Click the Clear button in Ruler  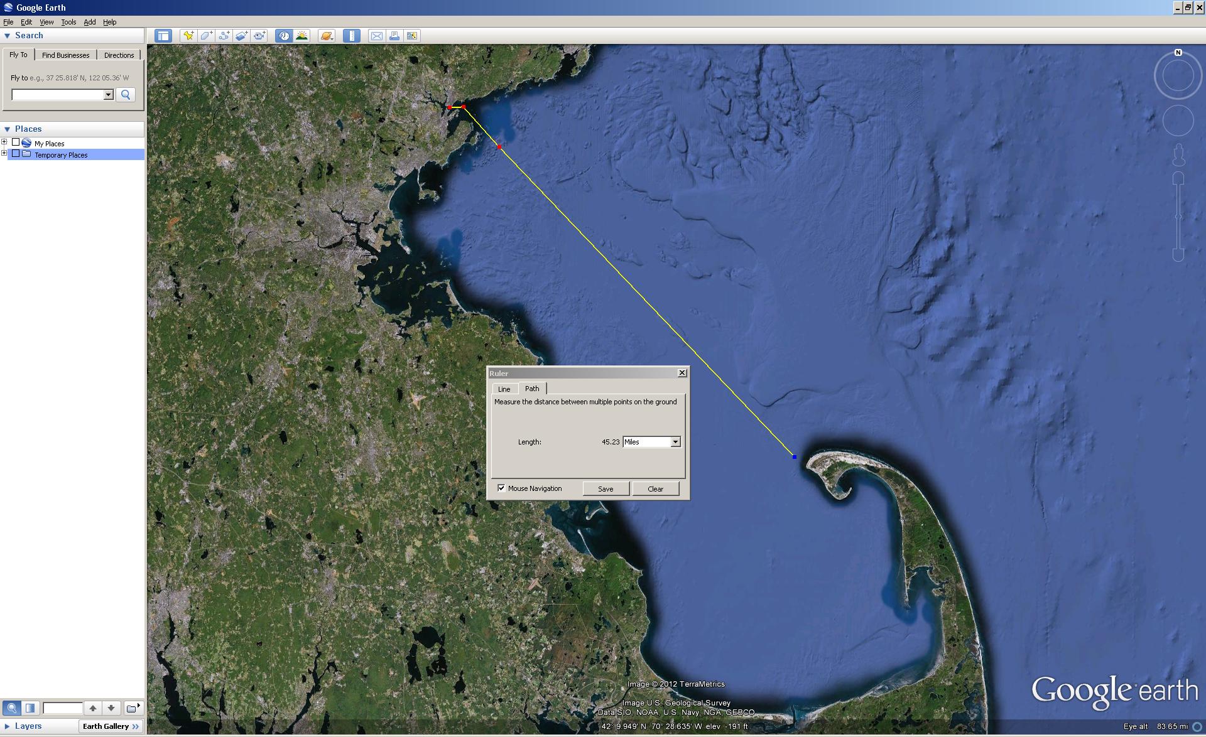655,488
